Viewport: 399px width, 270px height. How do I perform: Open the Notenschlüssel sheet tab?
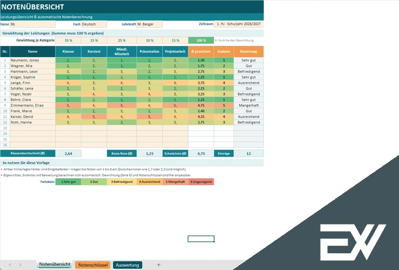coord(93,265)
